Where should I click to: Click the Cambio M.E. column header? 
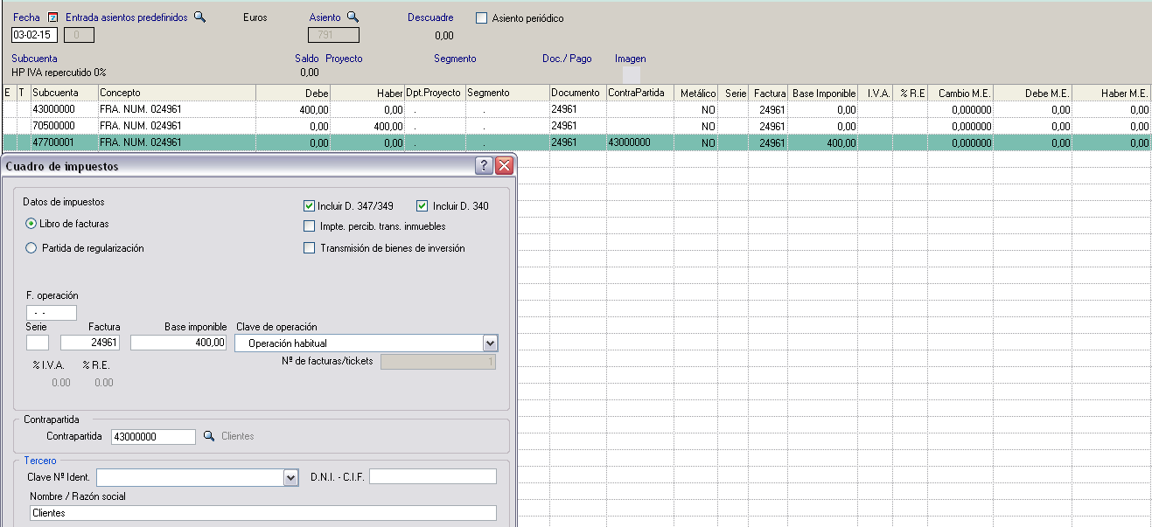point(960,93)
